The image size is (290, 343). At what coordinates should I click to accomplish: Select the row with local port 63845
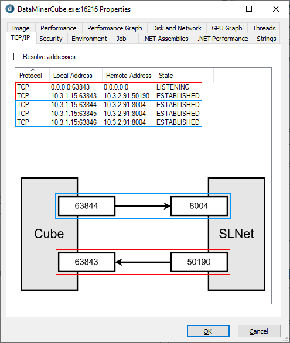(108, 114)
